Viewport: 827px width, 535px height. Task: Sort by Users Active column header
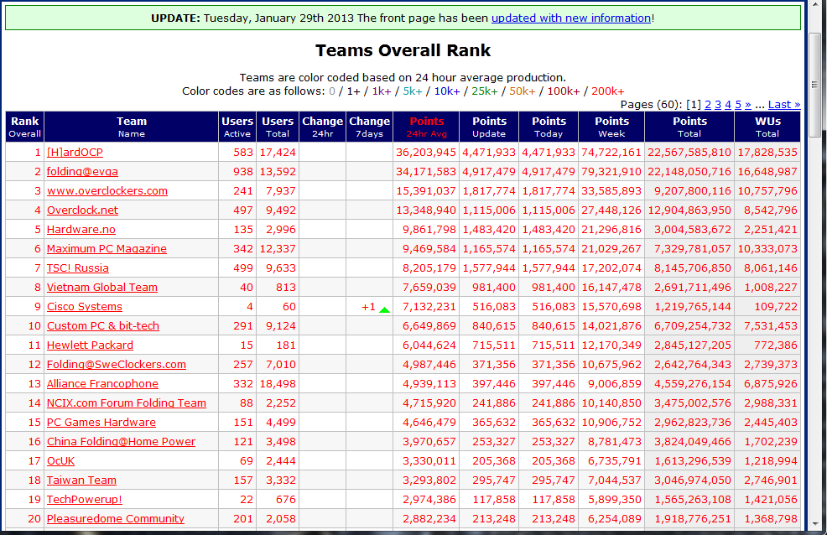pos(237,127)
